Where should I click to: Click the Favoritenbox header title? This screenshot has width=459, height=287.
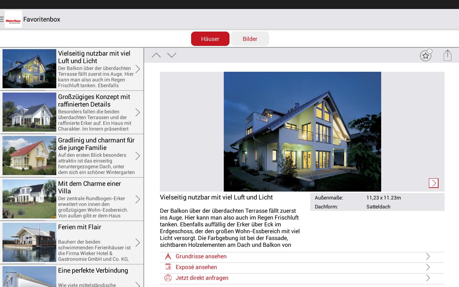point(42,19)
